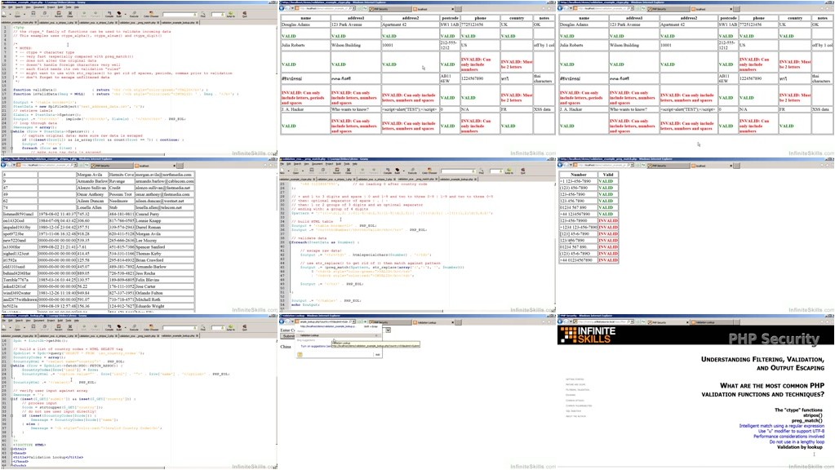Open Color Chooser in Geany ctype window
The image size is (835, 470).
[151, 14]
